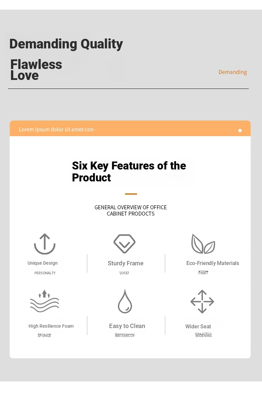The height and width of the screenshot is (398, 262).
Task: Click the Six Key Features heading
Action: pos(129,171)
